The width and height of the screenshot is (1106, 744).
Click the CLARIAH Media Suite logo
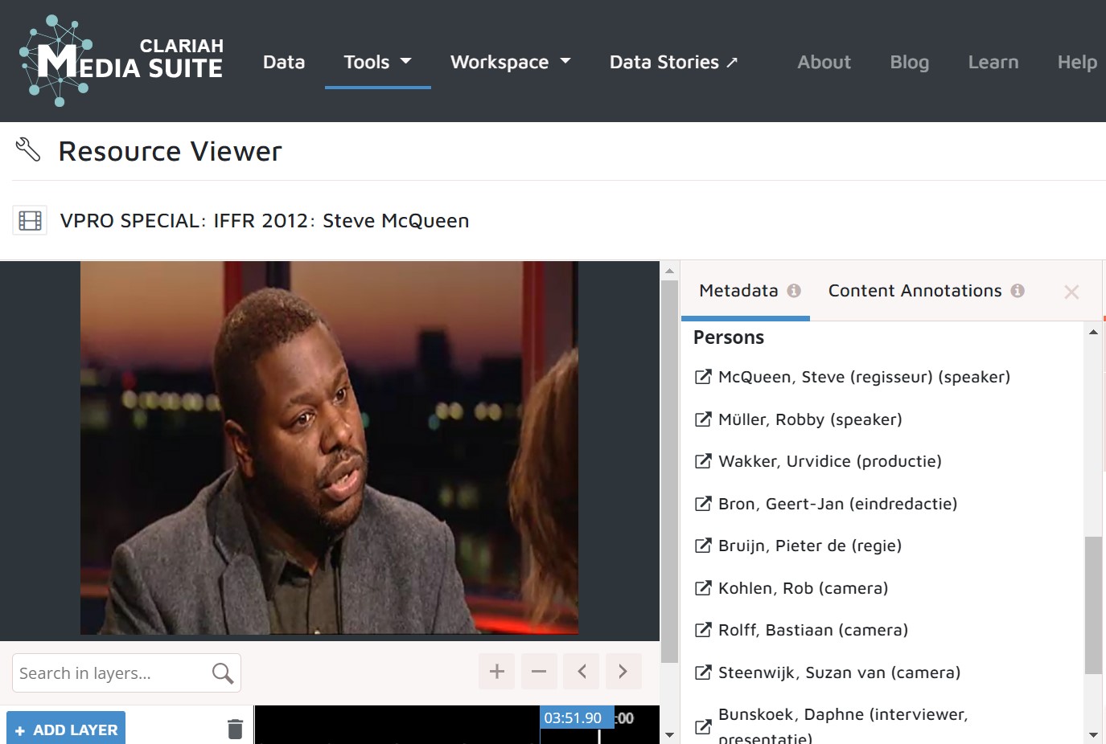121,61
